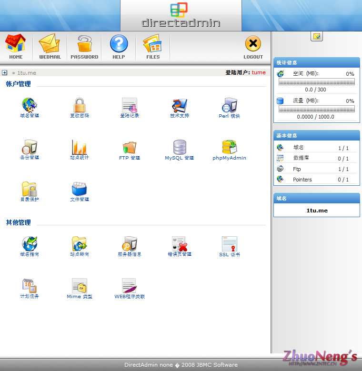Click the note icon above the statistics panel
The width and height of the screenshot is (362, 371).
click(317, 37)
